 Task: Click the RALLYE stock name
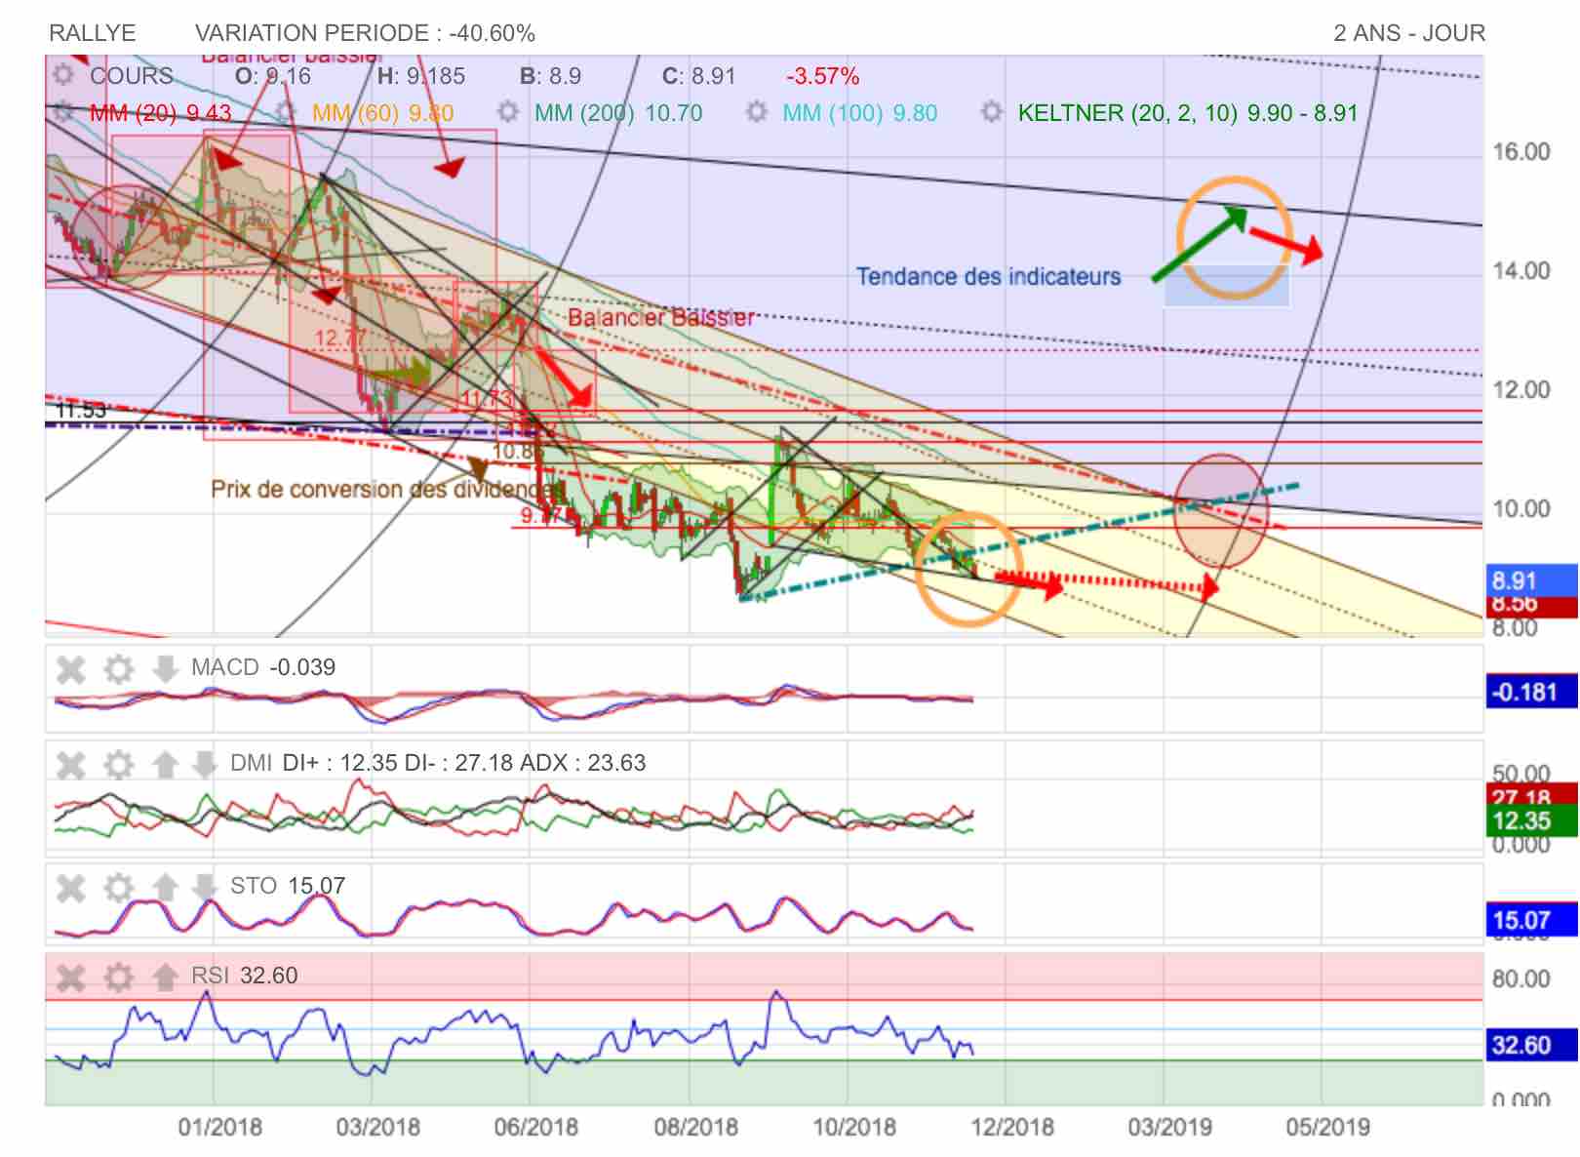coord(93,33)
